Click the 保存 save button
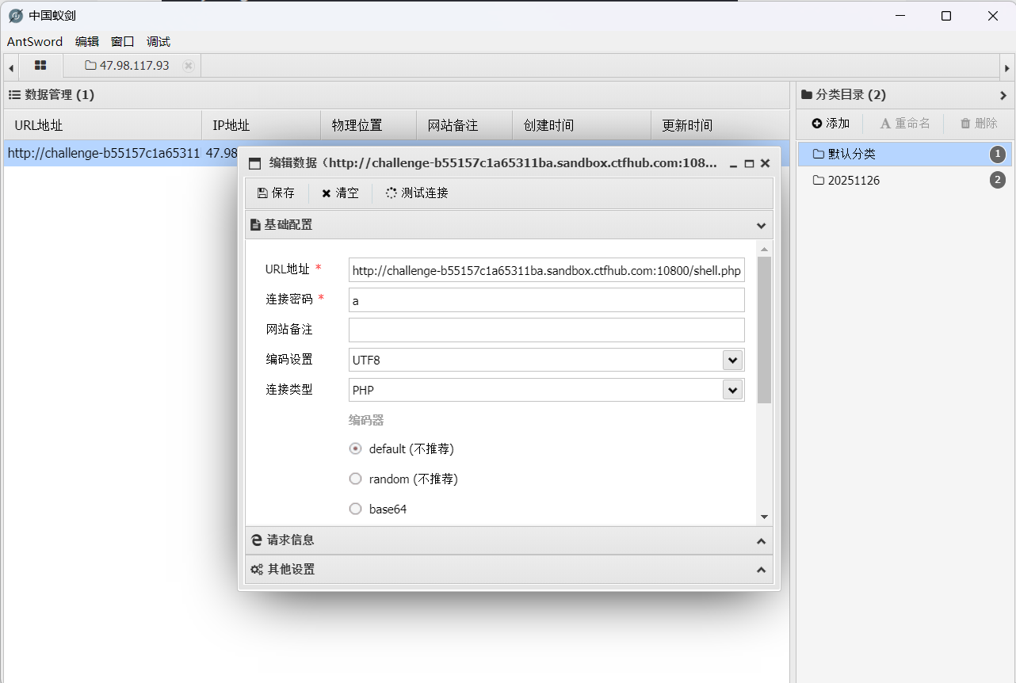This screenshot has height=683, width=1016. click(276, 193)
